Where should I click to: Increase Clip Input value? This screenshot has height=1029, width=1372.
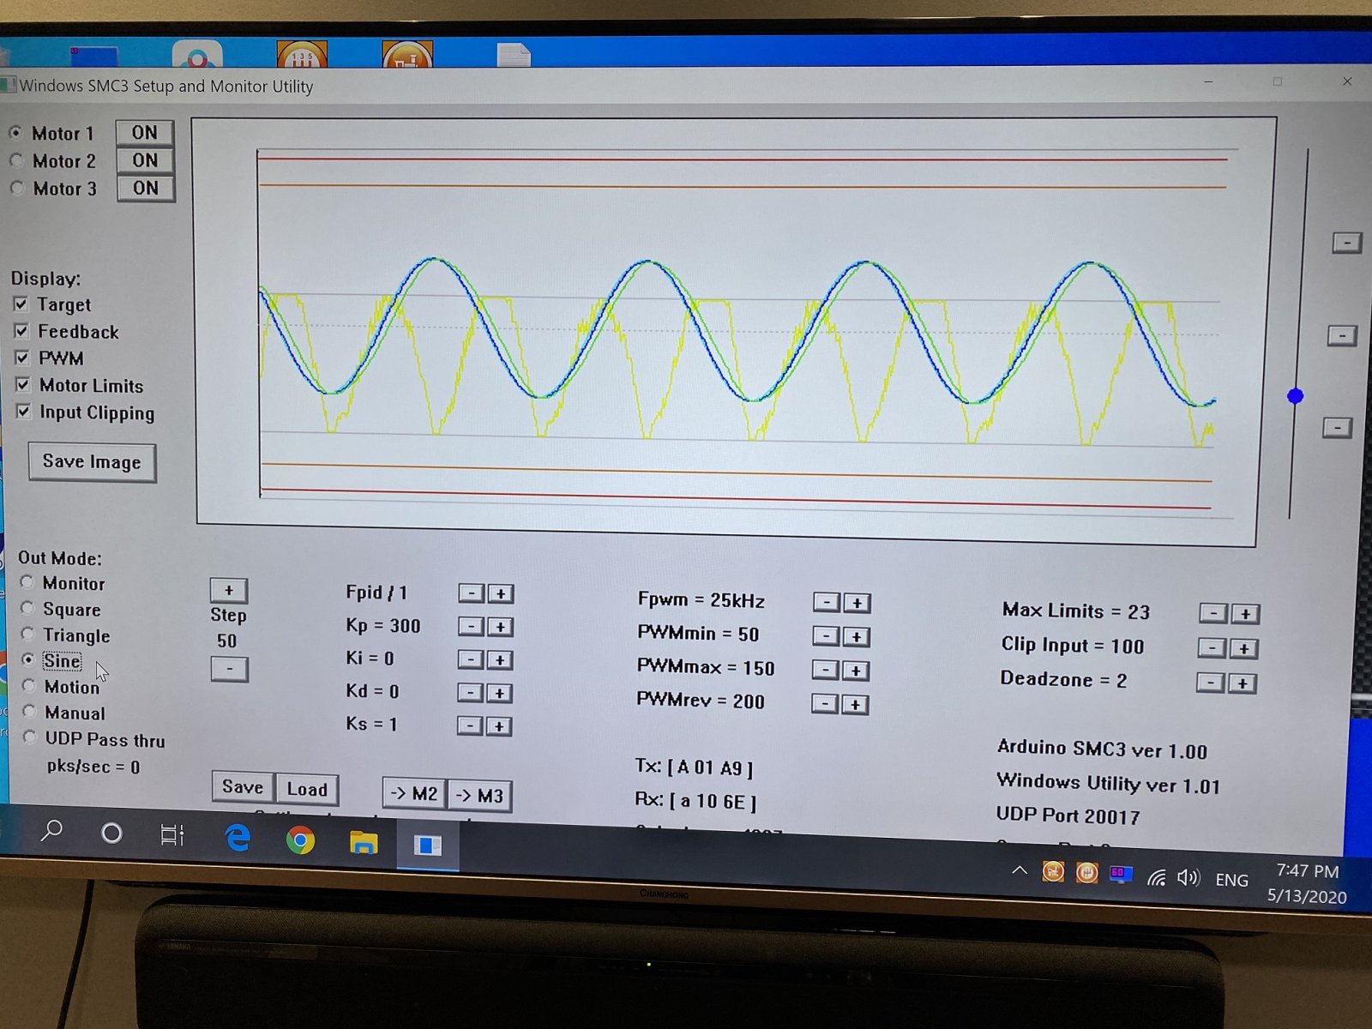(1243, 649)
